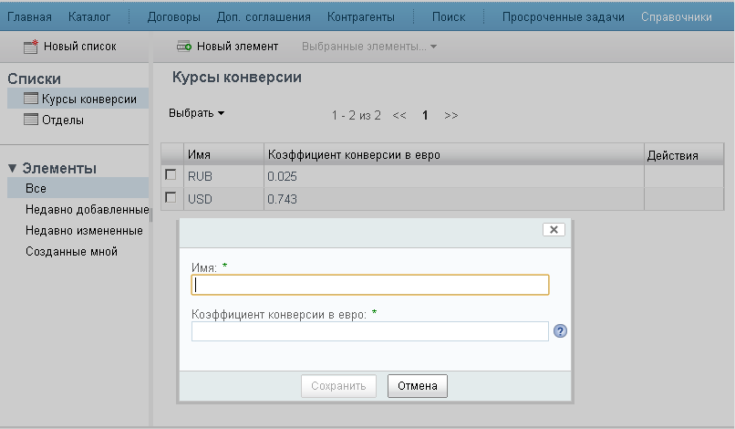This screenshot has width=735, height=429.
Task: Click the Сохранить button
Action: coord(338,386)
